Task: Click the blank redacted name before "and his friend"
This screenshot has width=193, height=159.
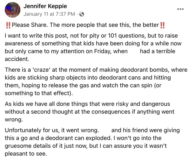Action: (x=105, y=130)
